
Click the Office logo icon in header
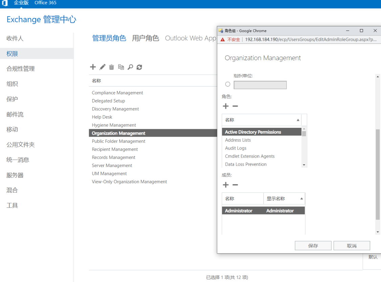pos(5,3)
